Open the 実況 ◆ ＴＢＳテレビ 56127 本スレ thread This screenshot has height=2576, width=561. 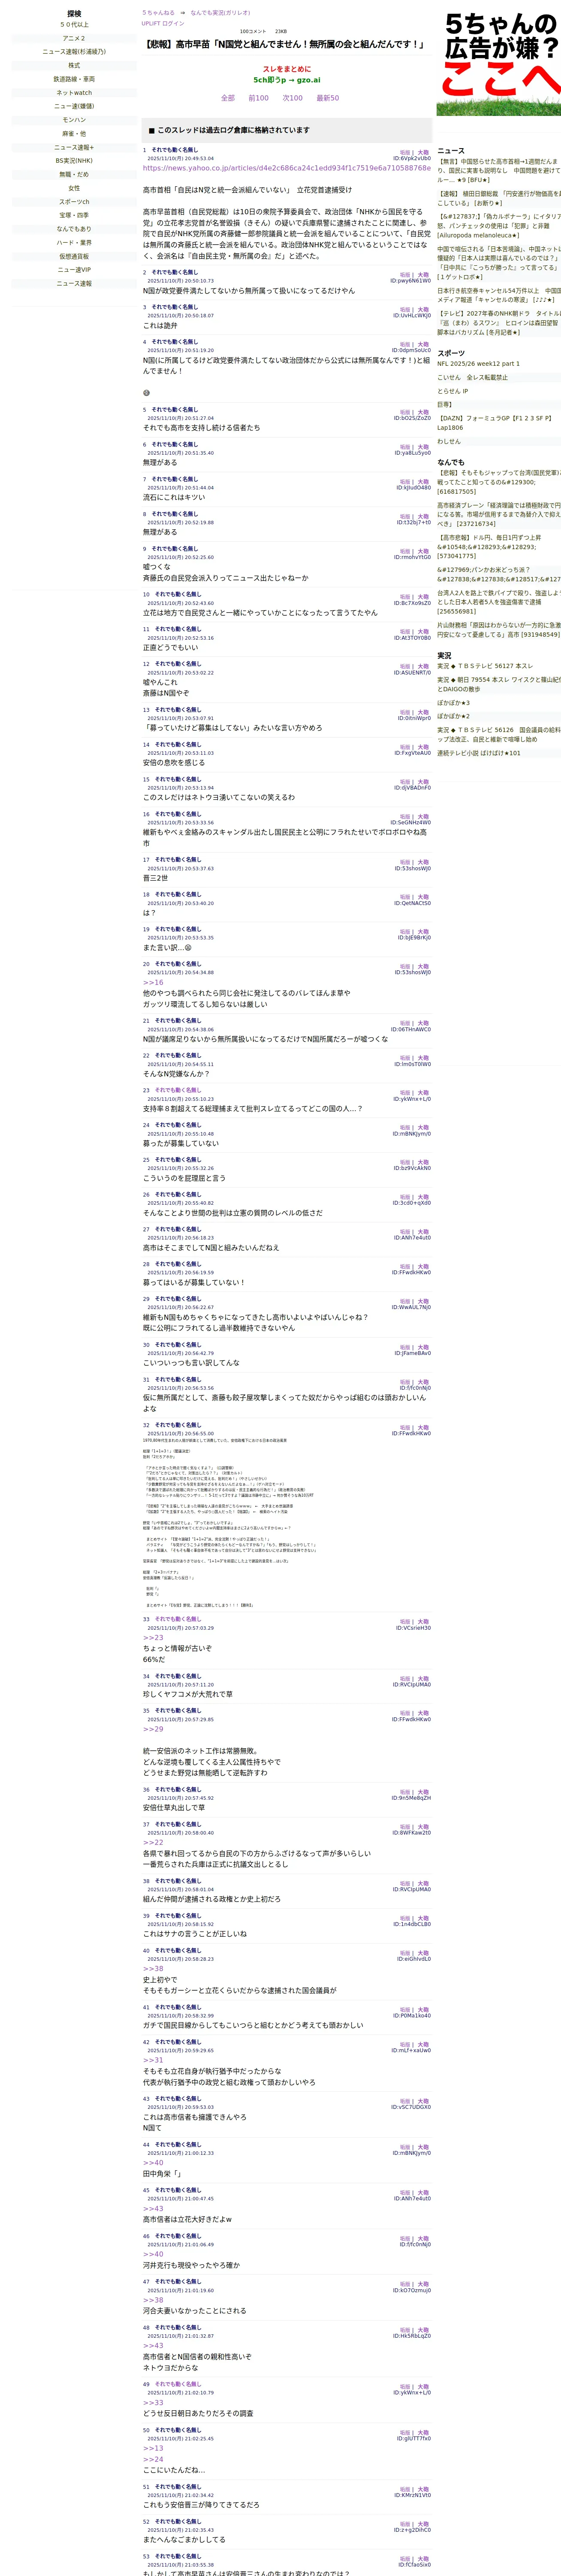pyautogui.click(x=485, y=666)
